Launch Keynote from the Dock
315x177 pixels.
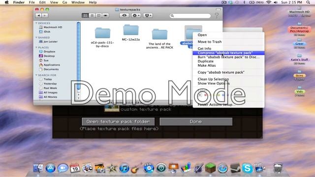[x=174, y=168]
